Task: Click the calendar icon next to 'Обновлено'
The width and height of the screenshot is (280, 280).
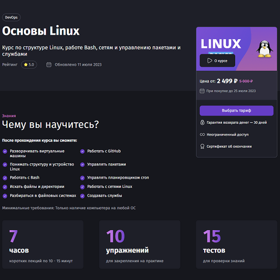Action: click(49, 65)
